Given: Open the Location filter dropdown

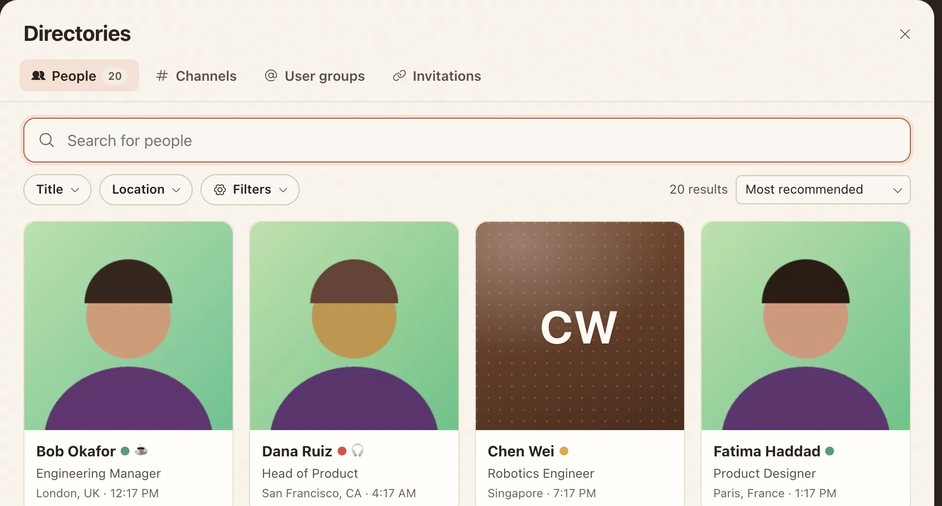Looking at the screenshot, I should [x=146, y=190].
